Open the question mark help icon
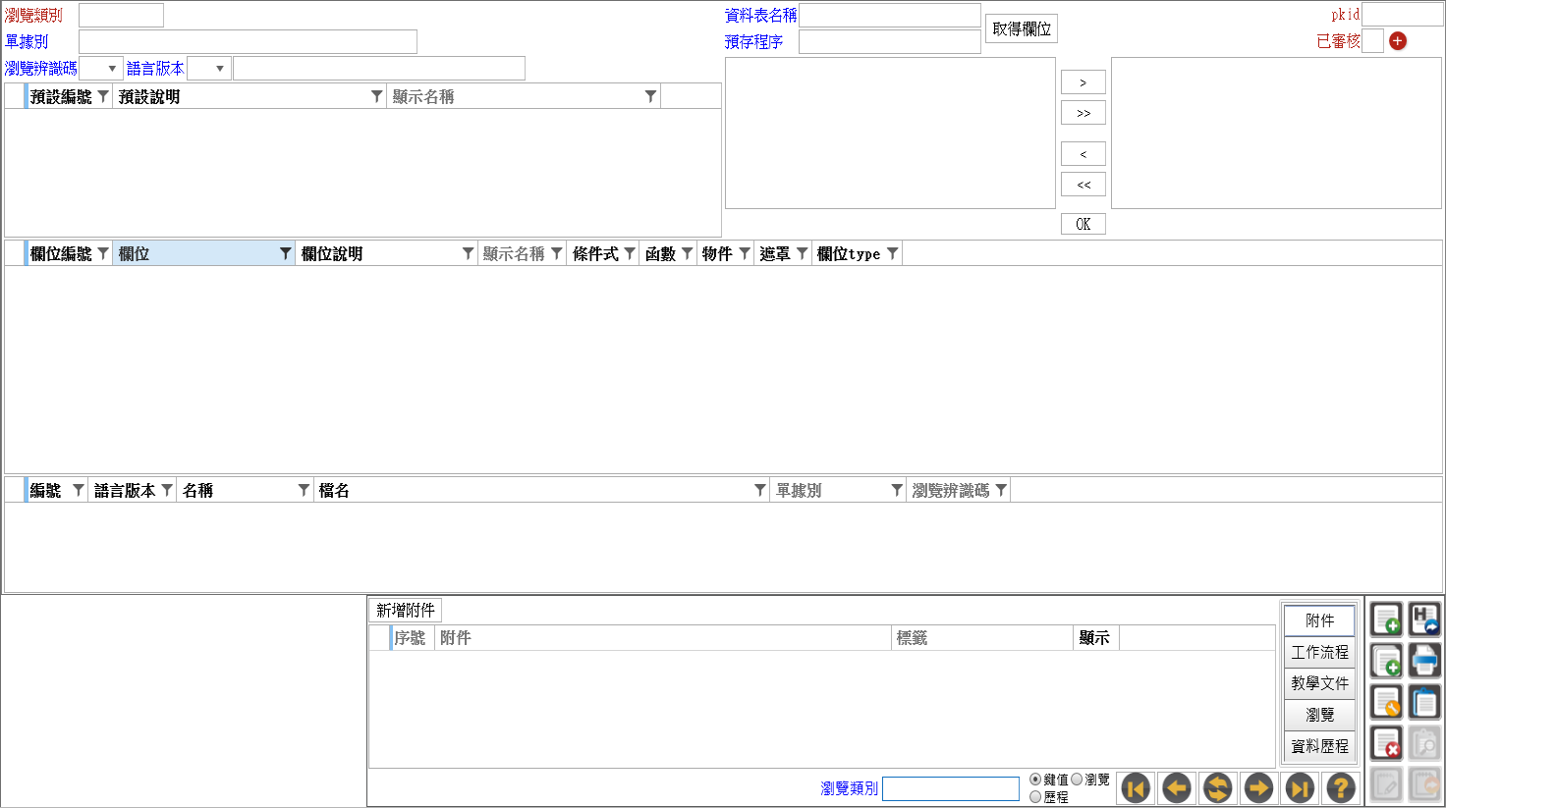Viewport: 1556px width, 808px height. 1340,787
